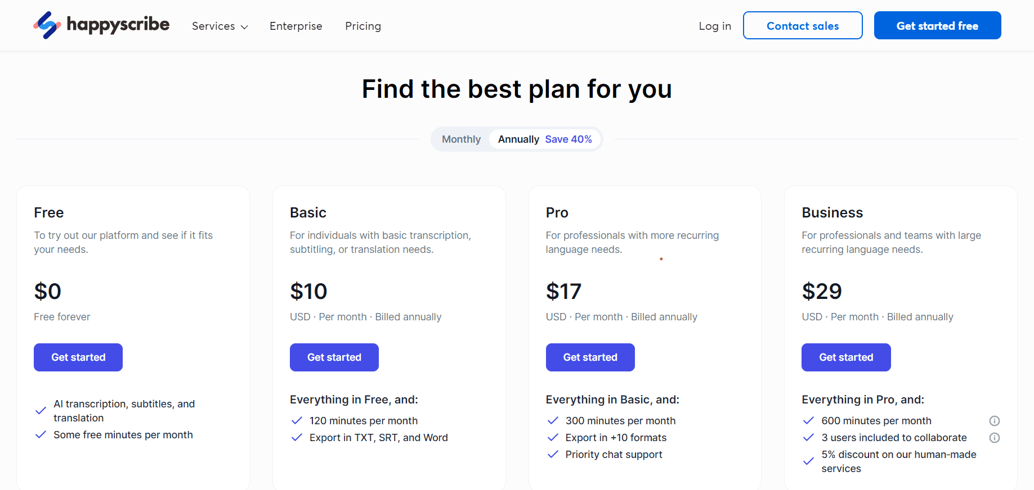The image size is (1034, 490).
Task: Click checkmark beside Some free minutes per month
Action: coord(41,435)
